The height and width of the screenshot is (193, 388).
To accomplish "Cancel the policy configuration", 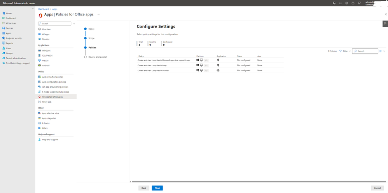I will pyautogui.click(x=378, y=188).
